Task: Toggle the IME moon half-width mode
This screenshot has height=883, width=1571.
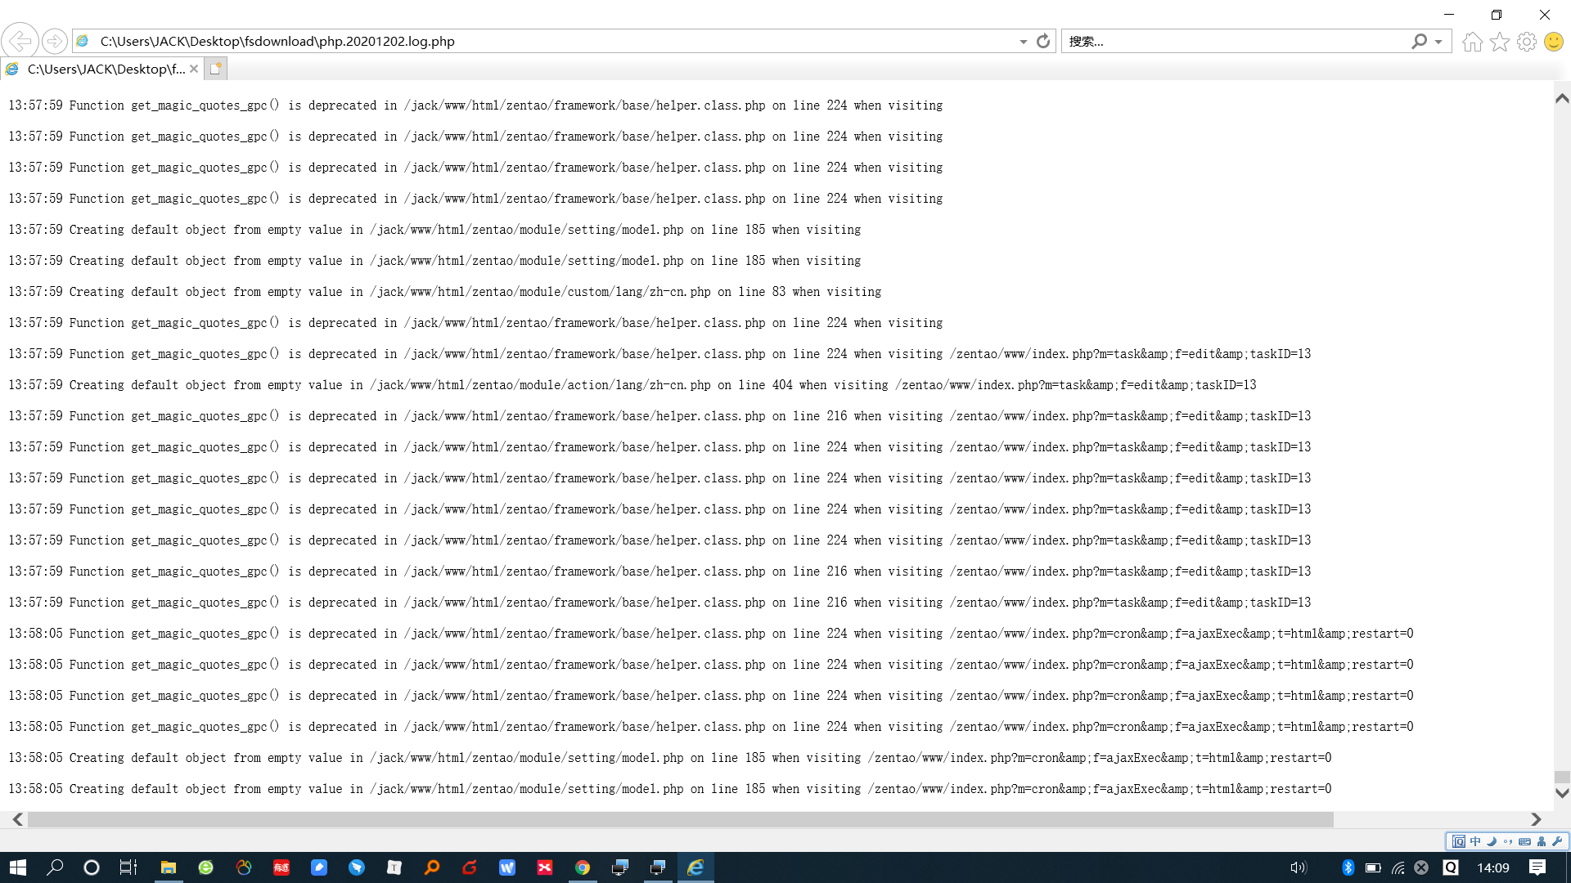Action: [x=1492, y=841]
